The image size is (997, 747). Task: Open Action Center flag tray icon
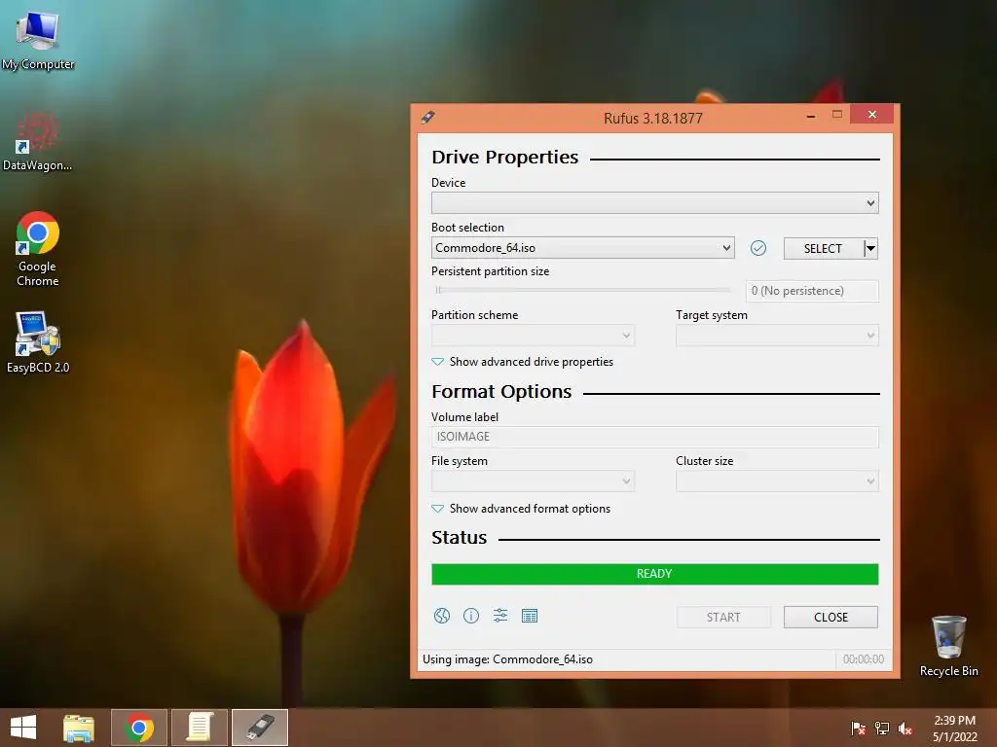pos(858,729)
